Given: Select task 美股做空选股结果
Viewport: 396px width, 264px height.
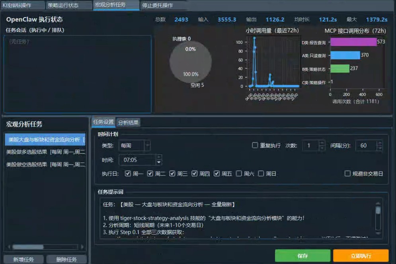Looking at the screenshot, I should click(x=45, y=164).
